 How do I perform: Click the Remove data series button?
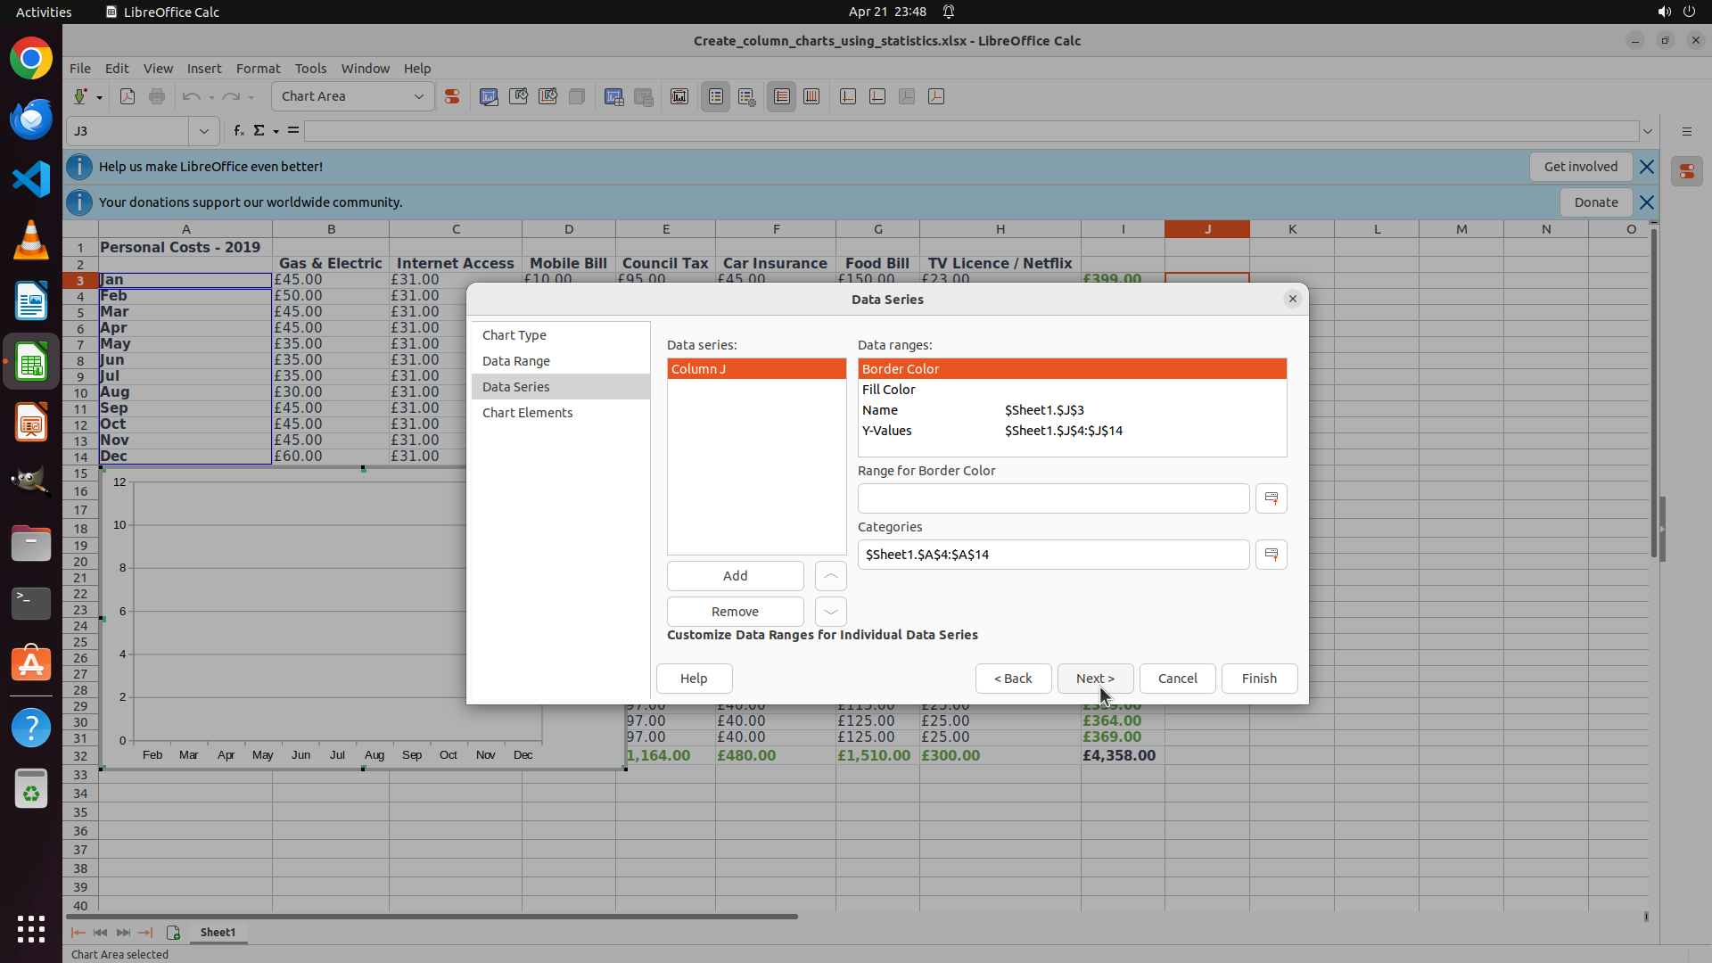[x=735, y=612]
